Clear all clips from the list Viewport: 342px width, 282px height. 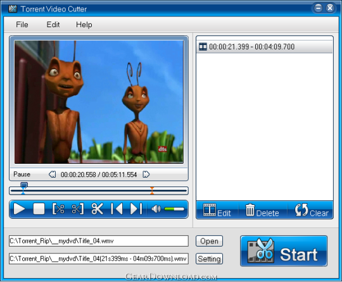312,211
